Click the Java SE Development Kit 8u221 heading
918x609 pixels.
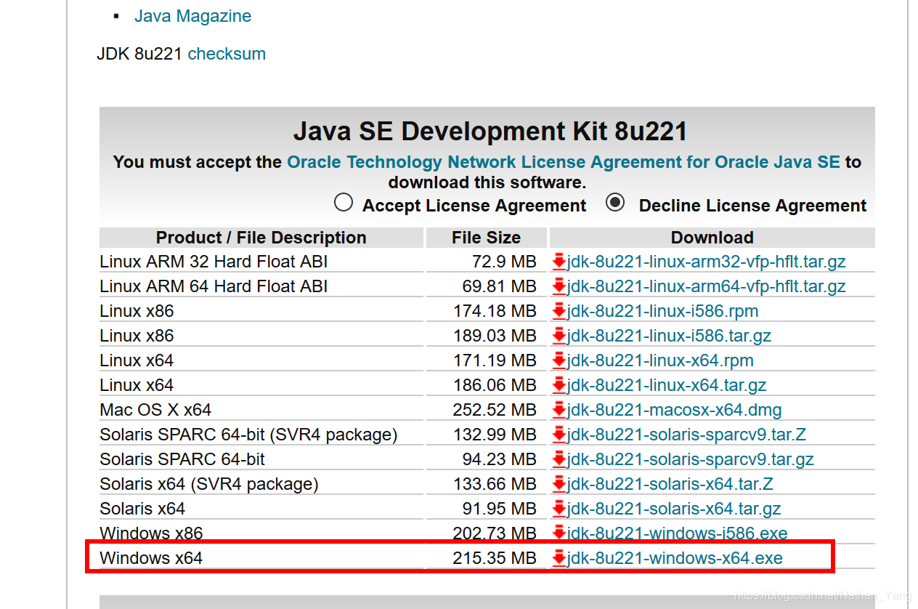click(x=490, y=132)
